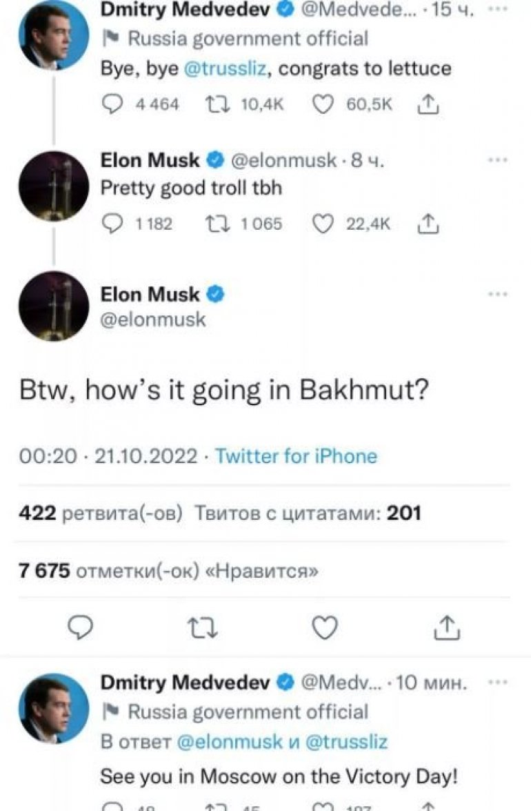Reply to the Bakhmut tweet
Viewport: 531px width, 811px height.
(83, 627)
